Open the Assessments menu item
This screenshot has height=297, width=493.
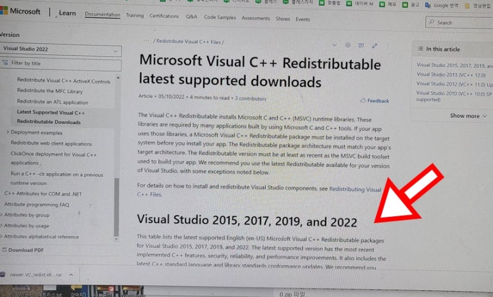[256, 18]
